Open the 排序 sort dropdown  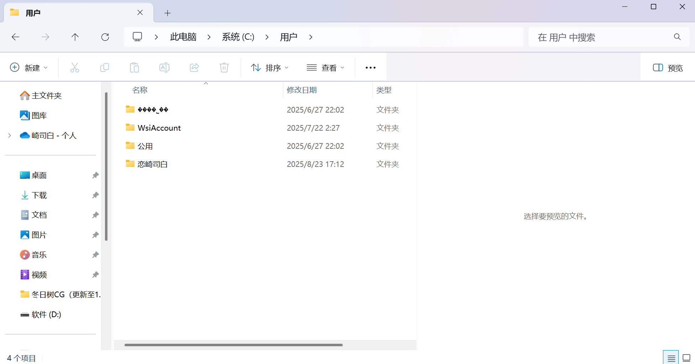pos(270,67)
